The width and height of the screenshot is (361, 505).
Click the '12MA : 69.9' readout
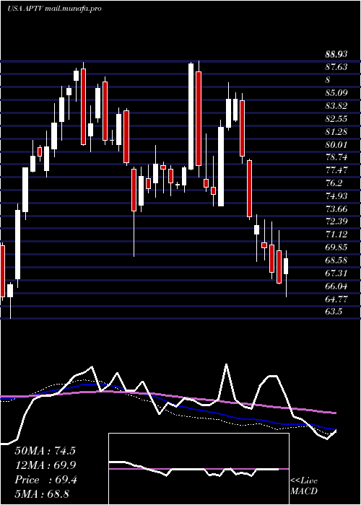coord(45,465)
